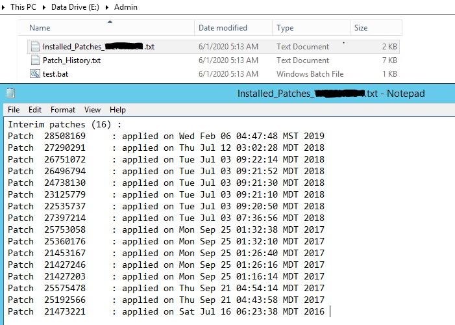This screenshot has width=455, height=325.
Task: Expand the breadcrumb arrow before Admin
Action: (x=107, y=7)
